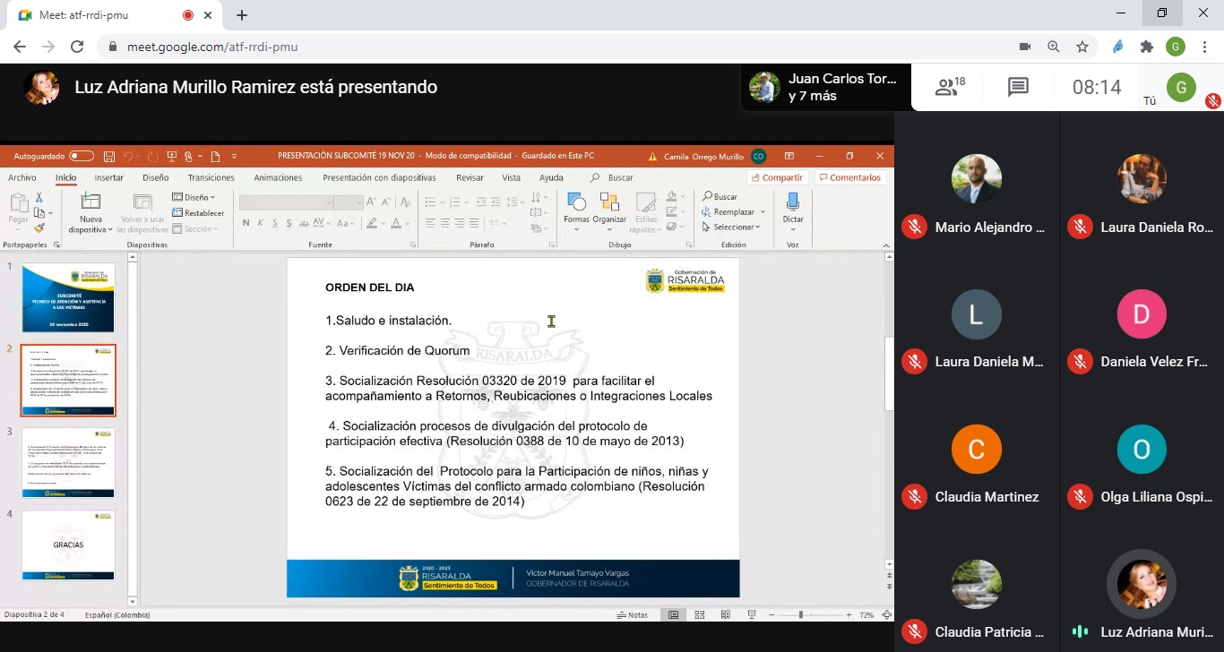Expand the Diseño dropdown in Diapositivas group
The height and width of the screenshot is (652, 1224).
point(194,197)
